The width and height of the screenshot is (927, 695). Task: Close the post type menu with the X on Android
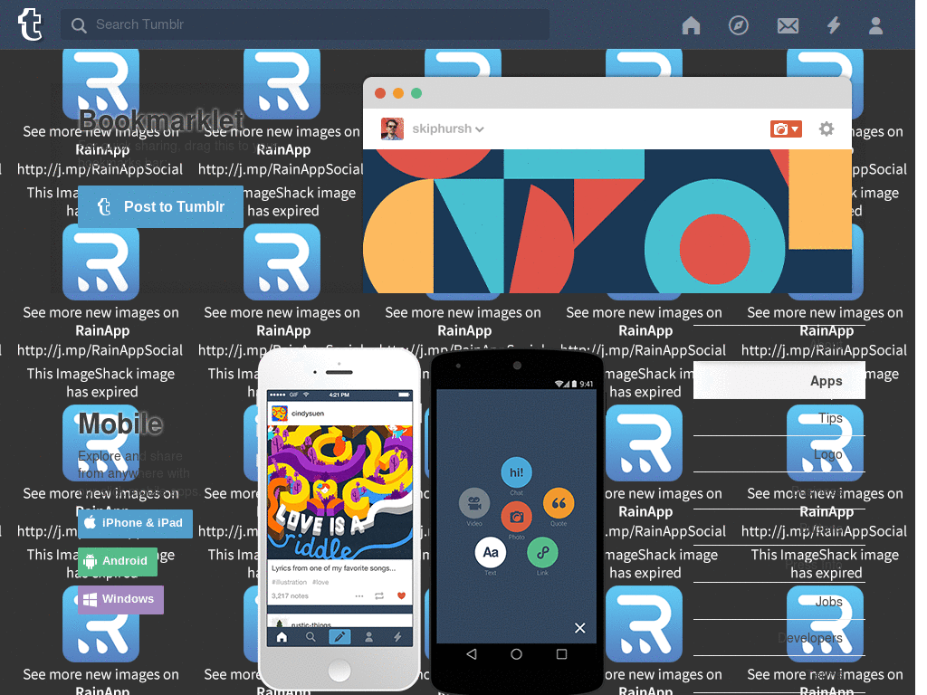580,628
